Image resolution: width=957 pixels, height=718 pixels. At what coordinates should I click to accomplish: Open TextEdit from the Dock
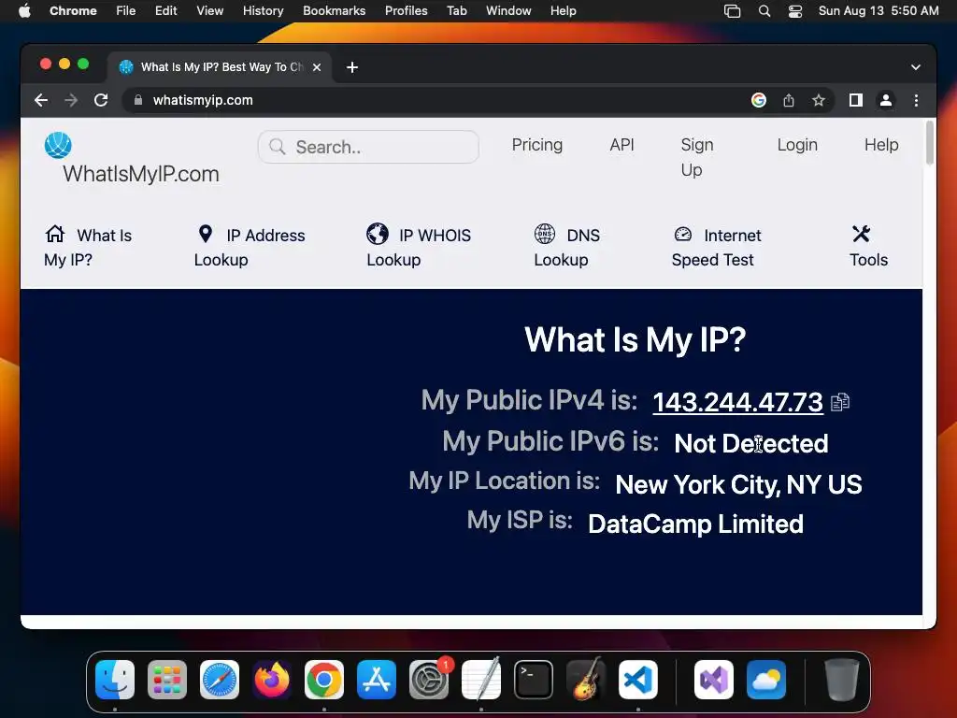481,680
